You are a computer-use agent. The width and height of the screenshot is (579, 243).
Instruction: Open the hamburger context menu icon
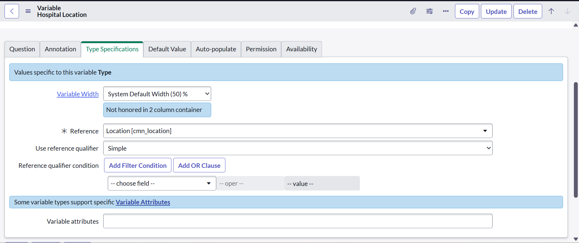click(28, 11)
